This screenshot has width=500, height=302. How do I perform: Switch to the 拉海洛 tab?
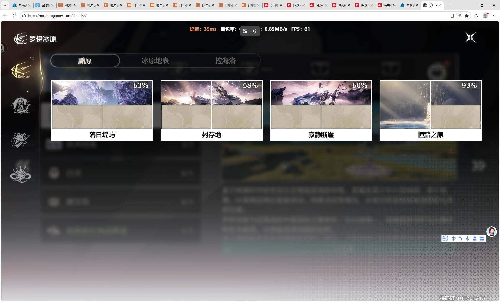pos(226,61)
